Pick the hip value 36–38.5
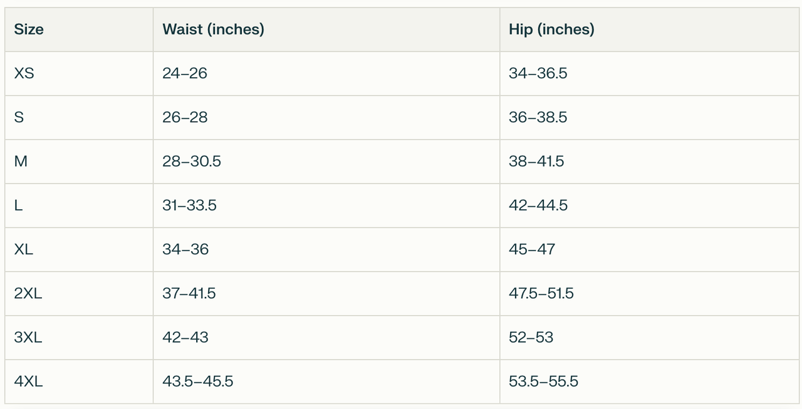Screen dimensions: 802x409 click(538, 117)
